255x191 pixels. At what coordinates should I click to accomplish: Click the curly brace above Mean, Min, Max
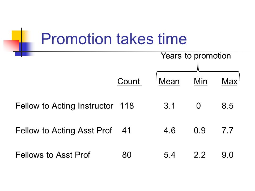pos(198,72)
